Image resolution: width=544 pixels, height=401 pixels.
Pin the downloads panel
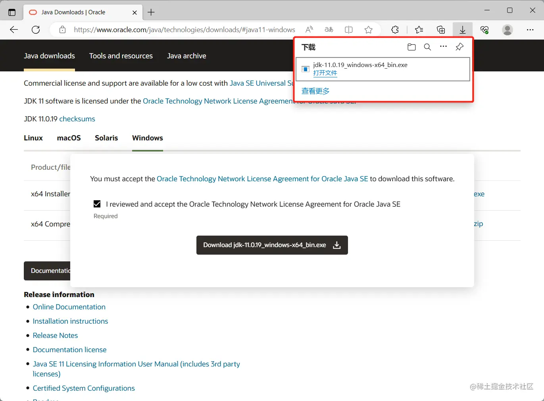pos(459,47)
